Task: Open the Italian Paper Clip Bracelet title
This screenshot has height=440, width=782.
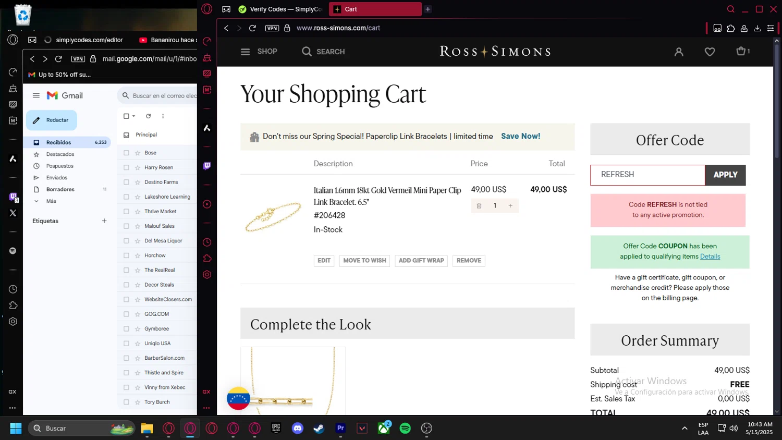Action: click(x=387, y=196)
